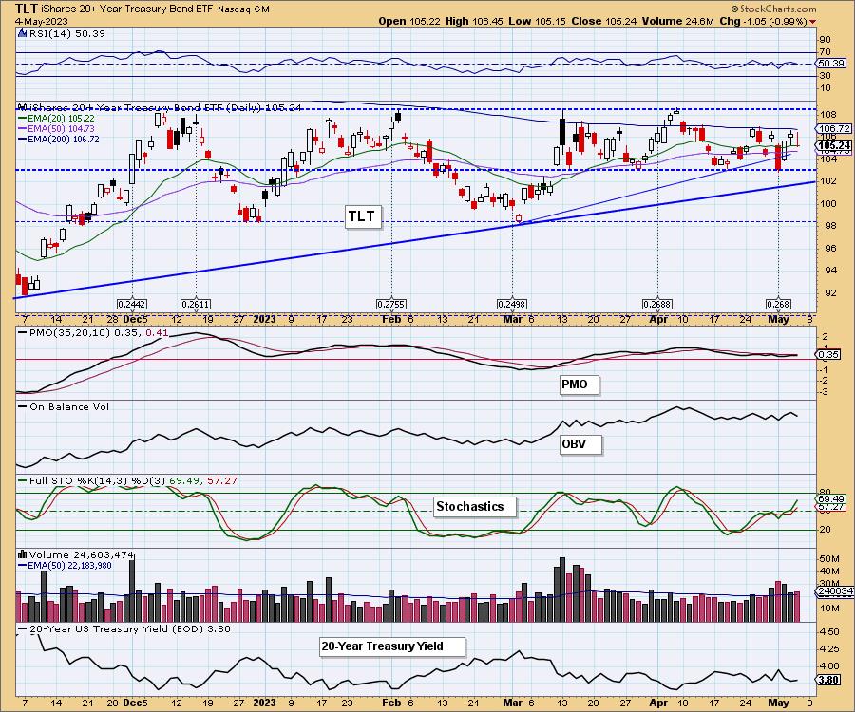Viewport: 855px width, 712px height.
Task: Click the EMA(50) 104.73 legend entry
Action: click(x=56, y=128)
